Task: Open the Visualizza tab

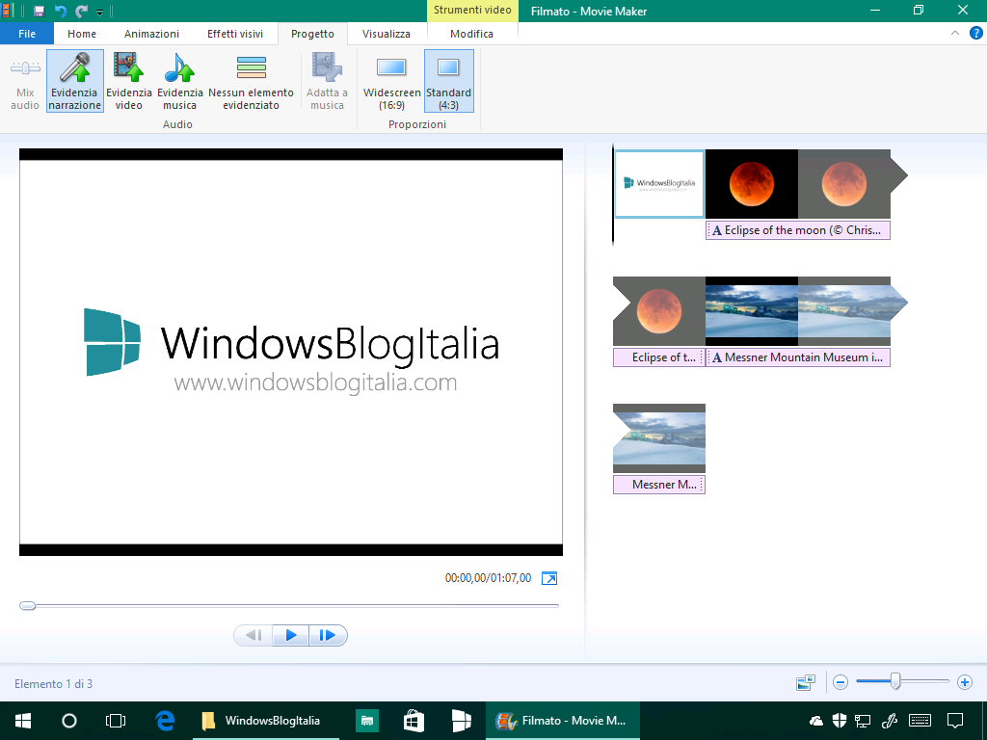Action: pyautogui.click(x=386, y=34)
